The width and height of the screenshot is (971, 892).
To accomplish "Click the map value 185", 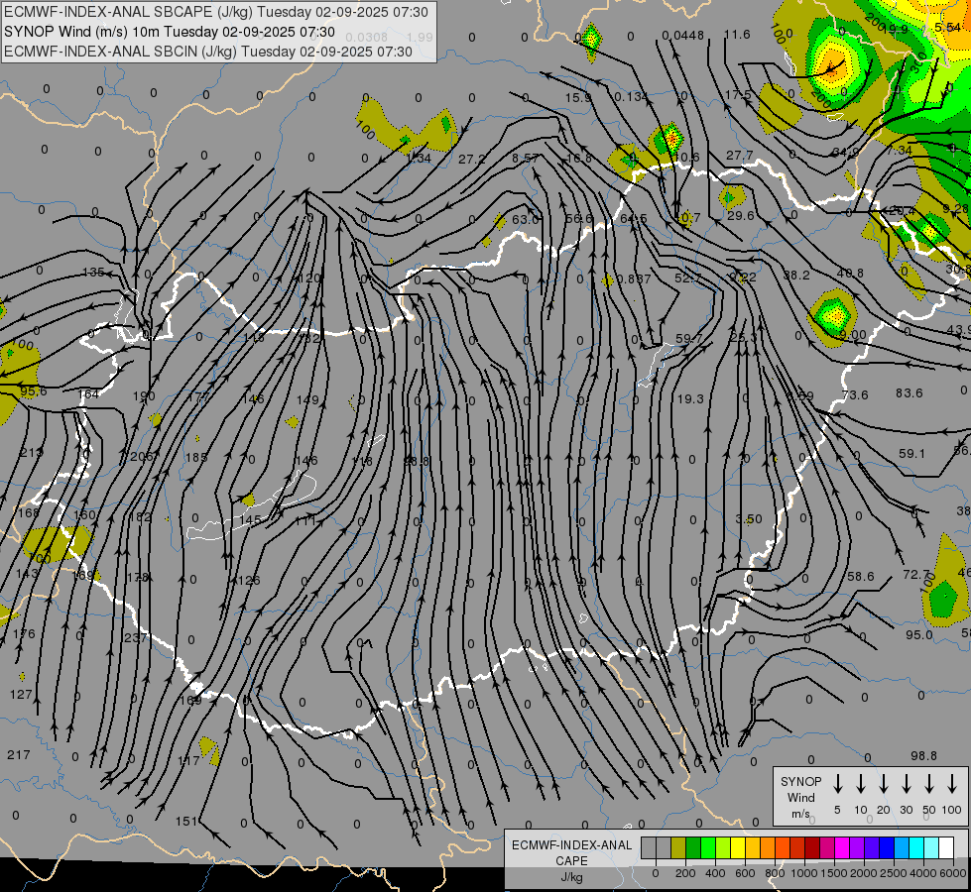I will pos(196,458).
